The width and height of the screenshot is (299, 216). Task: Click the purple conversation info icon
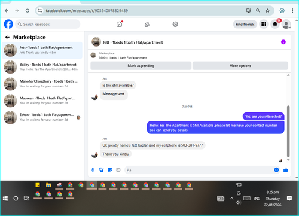[283, 42]
